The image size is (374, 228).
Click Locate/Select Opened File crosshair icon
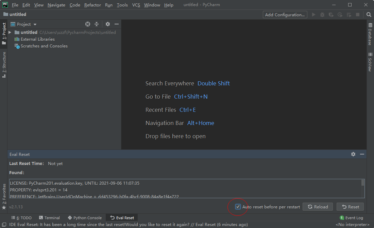pyautogui.click(x=87, y=24)
